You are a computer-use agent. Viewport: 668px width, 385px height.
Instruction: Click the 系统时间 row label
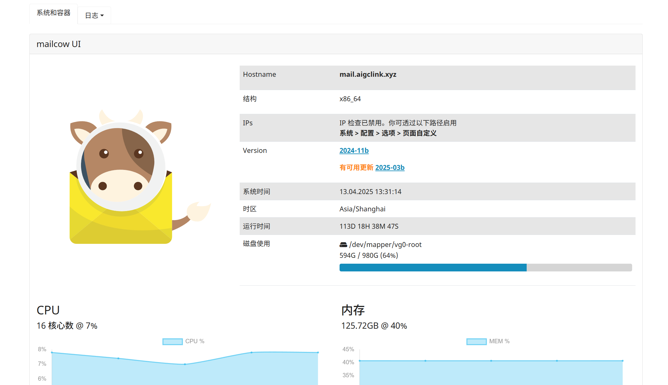tap(256, 192)
